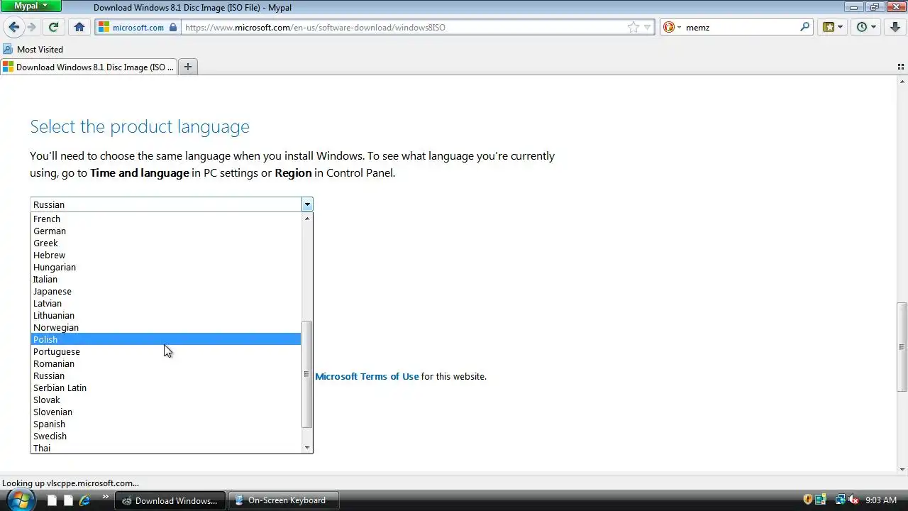Select French in the language list
908x511 pixels.
166,219
